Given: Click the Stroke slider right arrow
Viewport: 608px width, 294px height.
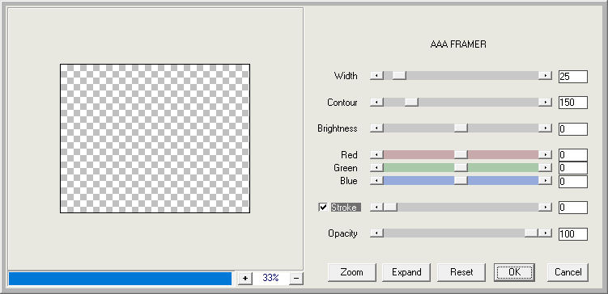Looking at the screenshot, I should (545, 208).
